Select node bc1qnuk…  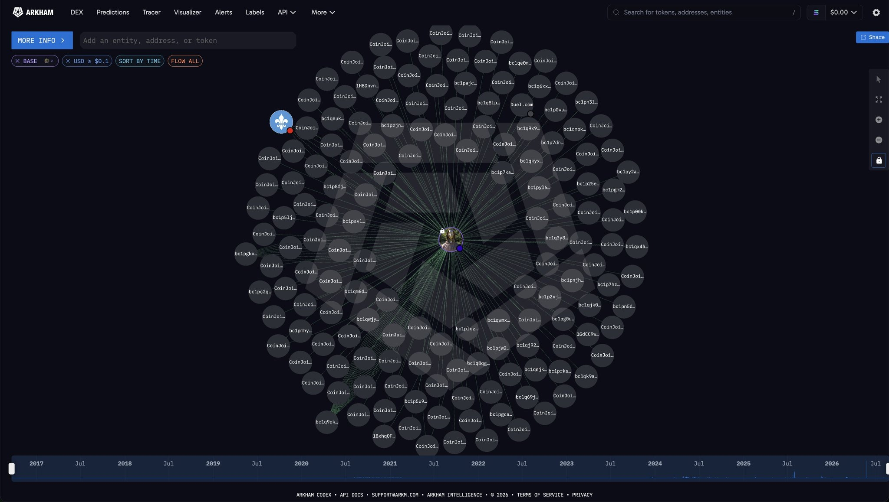333,119
